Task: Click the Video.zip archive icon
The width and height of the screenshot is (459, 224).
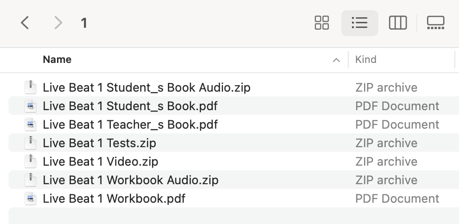Action: tap(31, 162)
